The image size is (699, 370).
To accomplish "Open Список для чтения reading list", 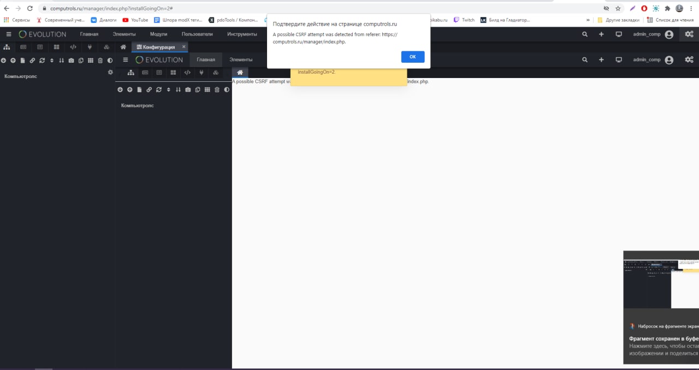I will pyautogui.click(x=671, y=20).
